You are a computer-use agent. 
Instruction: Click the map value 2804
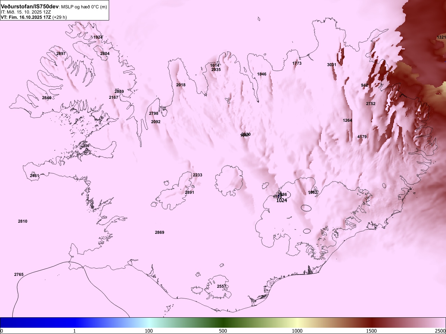point(105,54)
